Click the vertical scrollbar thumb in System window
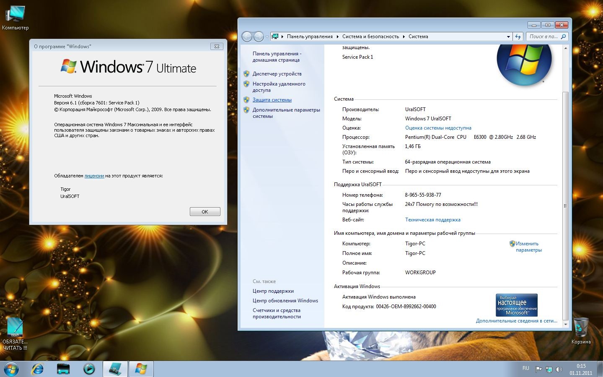 565,205
